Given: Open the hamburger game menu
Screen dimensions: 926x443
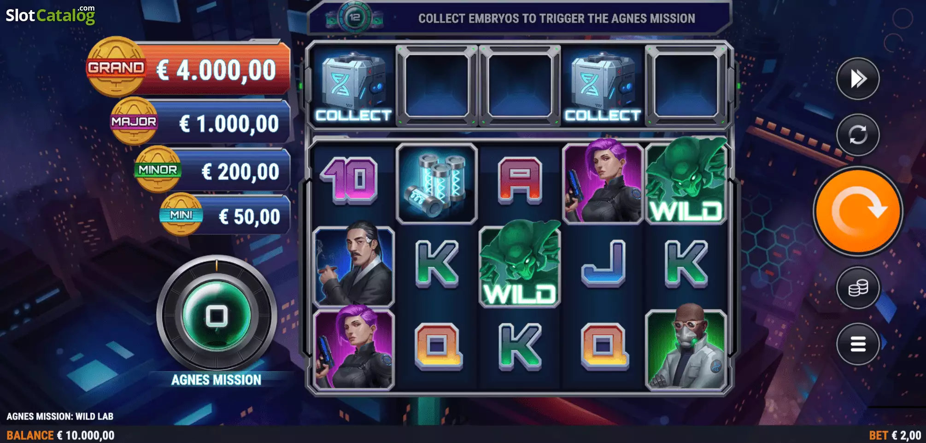Looking at the screenshot, I should tap(858, 344).
